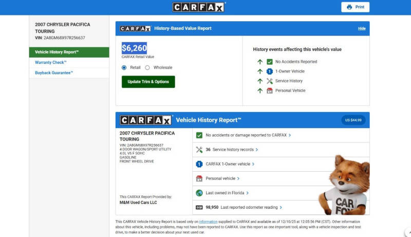The width and height of the screenshot is (411, 237).
Task: Click the Personal Vehicle house icon
Action: (x=270, y=91)
